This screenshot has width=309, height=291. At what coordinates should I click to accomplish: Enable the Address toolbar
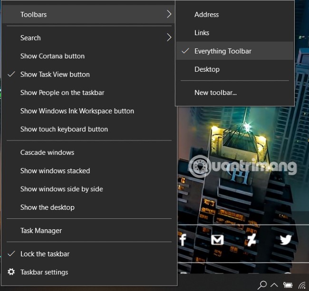pyautogui.click(x=206, y=15)
